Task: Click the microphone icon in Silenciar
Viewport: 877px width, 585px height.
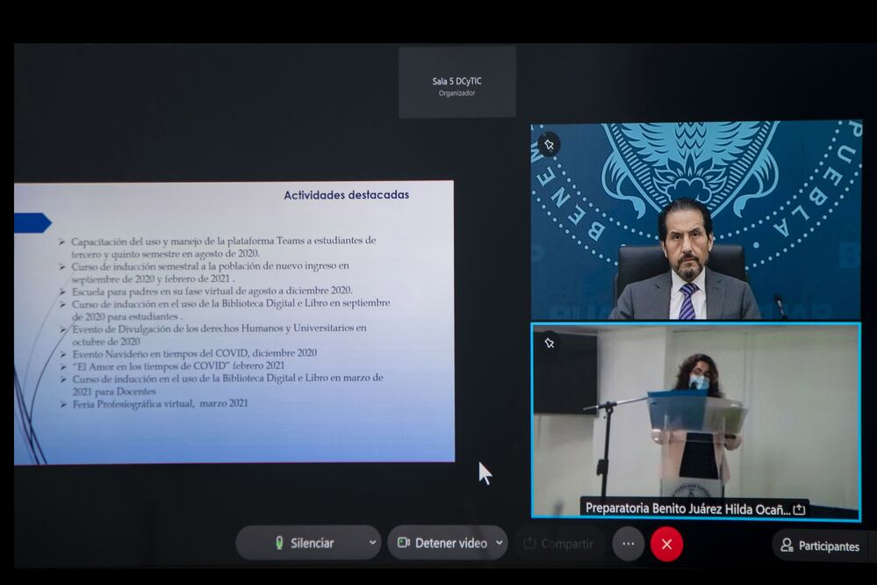Action: 279,543
